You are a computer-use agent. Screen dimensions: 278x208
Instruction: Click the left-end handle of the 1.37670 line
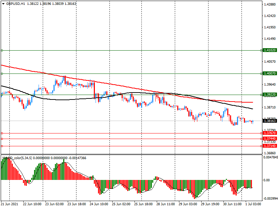coord(2,133)
